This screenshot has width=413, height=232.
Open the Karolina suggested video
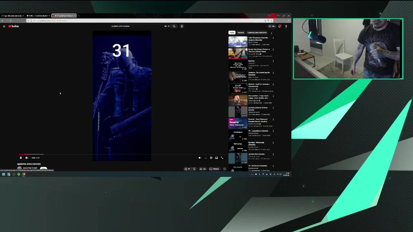[238, 65]
